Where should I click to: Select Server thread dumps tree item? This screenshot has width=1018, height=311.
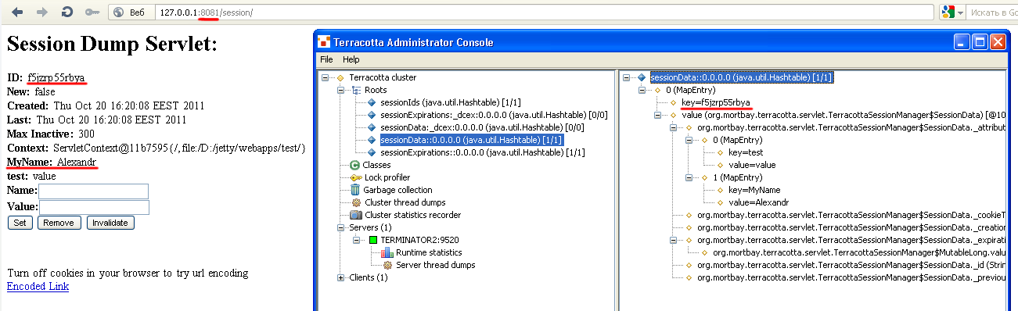[435, 265]
